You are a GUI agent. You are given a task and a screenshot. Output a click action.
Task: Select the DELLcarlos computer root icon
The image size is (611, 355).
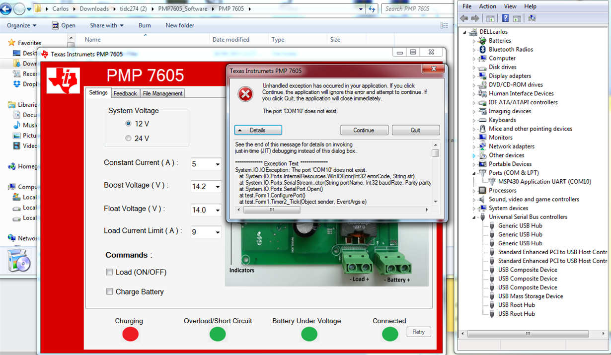tap(474, 32)
